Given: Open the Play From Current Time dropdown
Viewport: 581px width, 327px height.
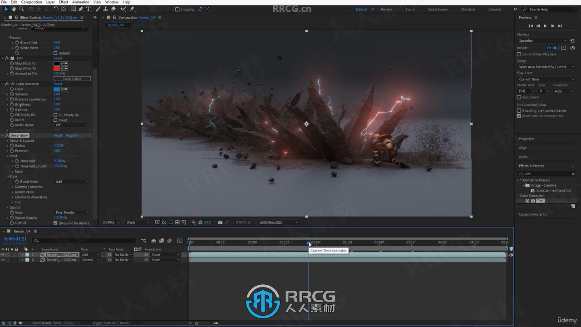Looking at the screenshot, I should (x=546, y=79).
